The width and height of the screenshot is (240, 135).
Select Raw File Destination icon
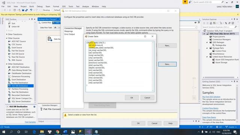coord(9,92)
